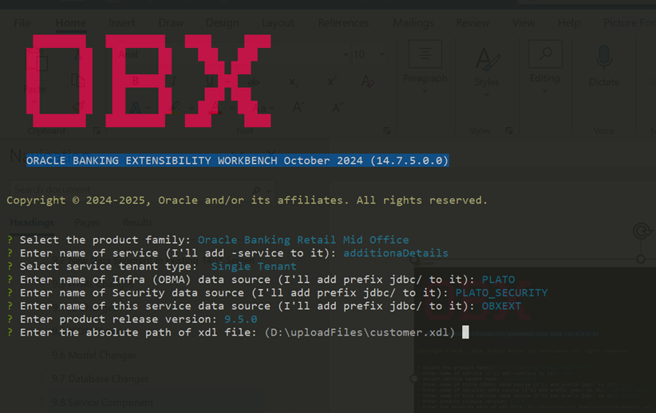Image resolution: width=656 pixels, height=413 pixels.
Task: Toggle Bold formatting
Action: coord(135,81)
